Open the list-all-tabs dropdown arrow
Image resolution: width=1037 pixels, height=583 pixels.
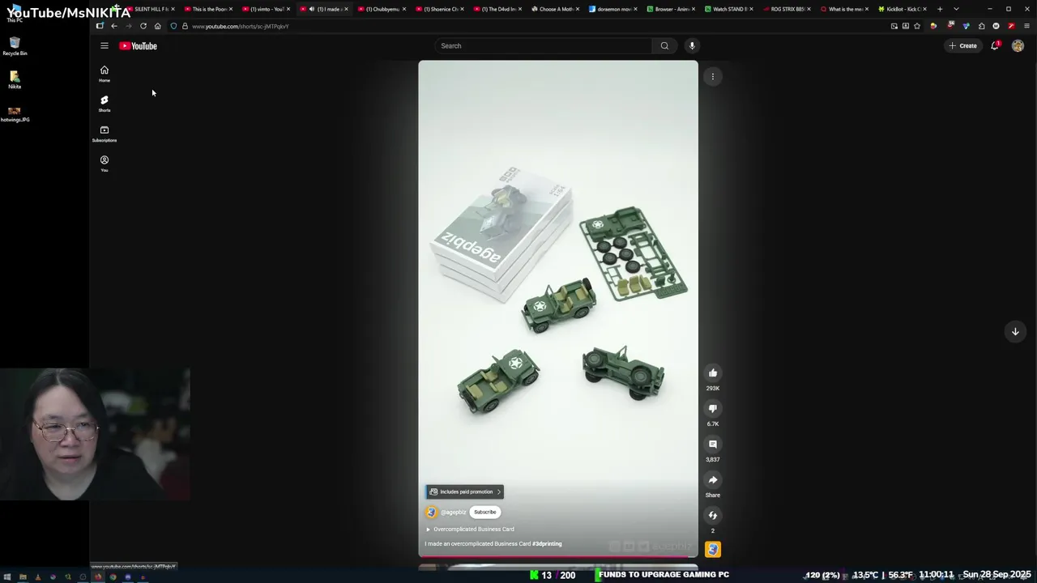coord(956,9)
